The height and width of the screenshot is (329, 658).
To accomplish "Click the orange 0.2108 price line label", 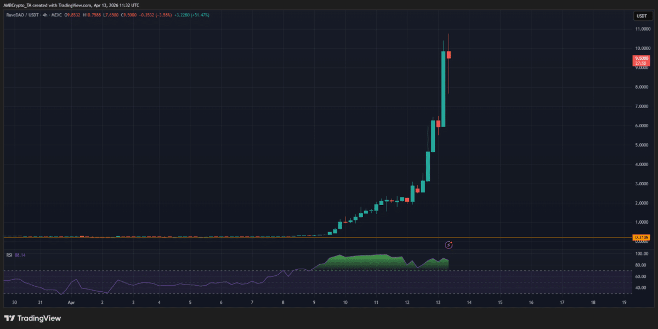I will pos(641,237).
